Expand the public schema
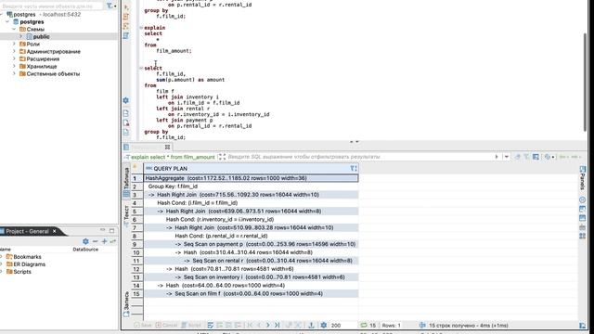The image size is (594, 334). 21,37
